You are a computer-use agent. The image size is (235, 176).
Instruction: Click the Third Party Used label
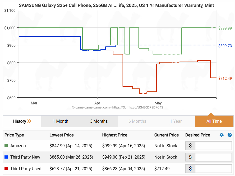(x=26, y=169)
